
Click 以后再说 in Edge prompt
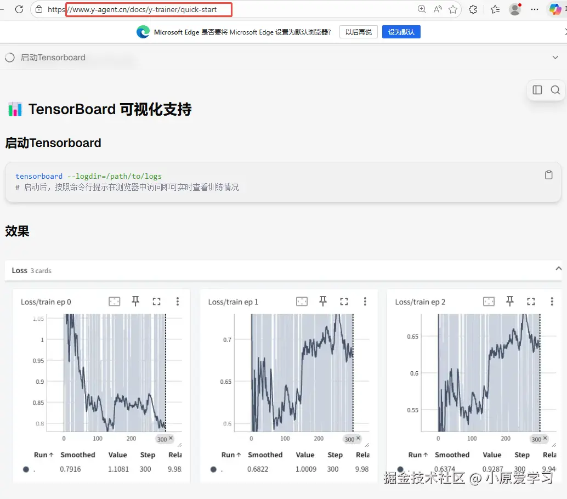coord(359,32)
